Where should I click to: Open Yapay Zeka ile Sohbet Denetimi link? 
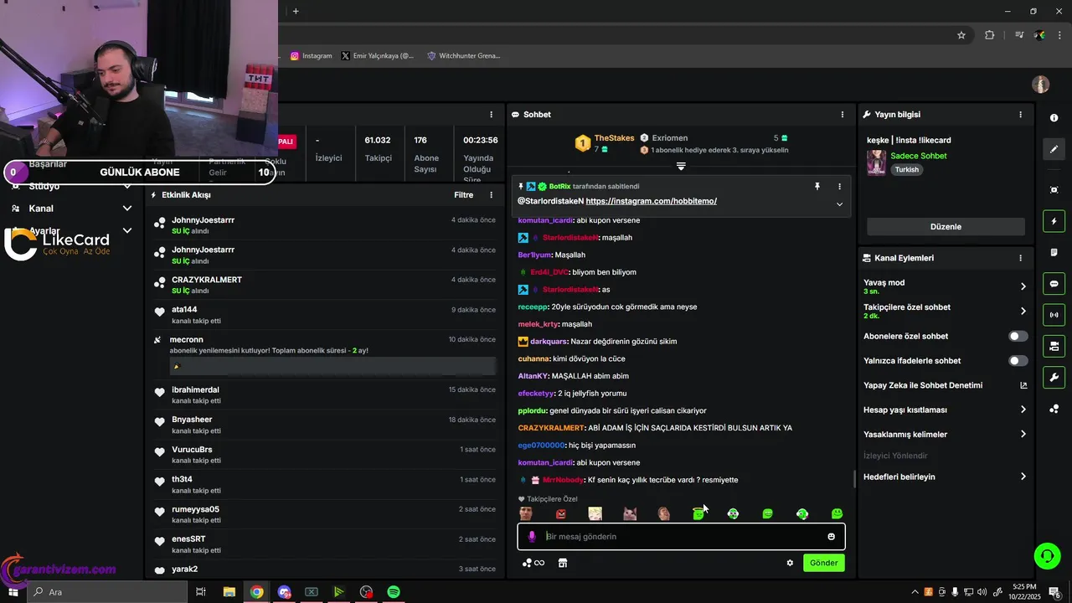(945, 385)
